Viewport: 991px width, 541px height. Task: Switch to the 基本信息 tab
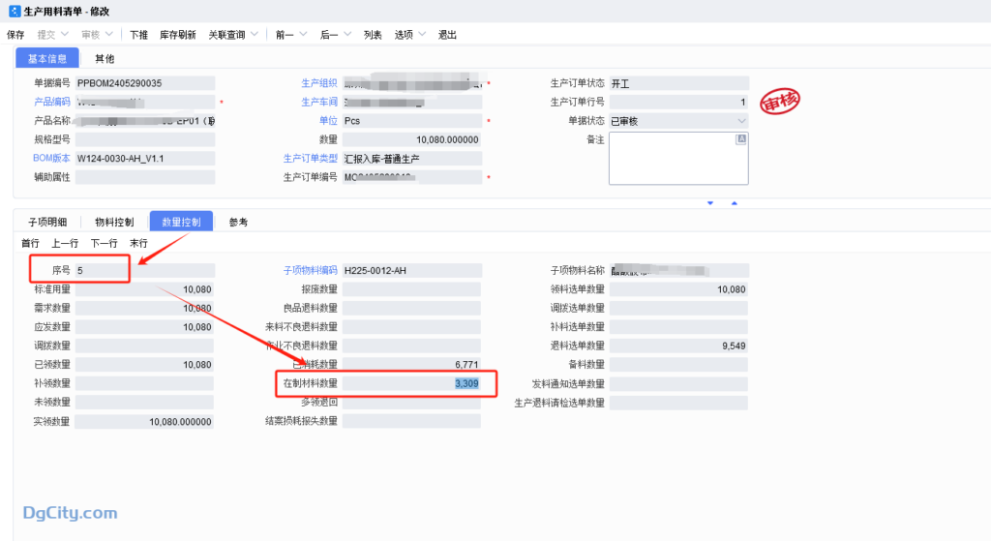[47, 58]
